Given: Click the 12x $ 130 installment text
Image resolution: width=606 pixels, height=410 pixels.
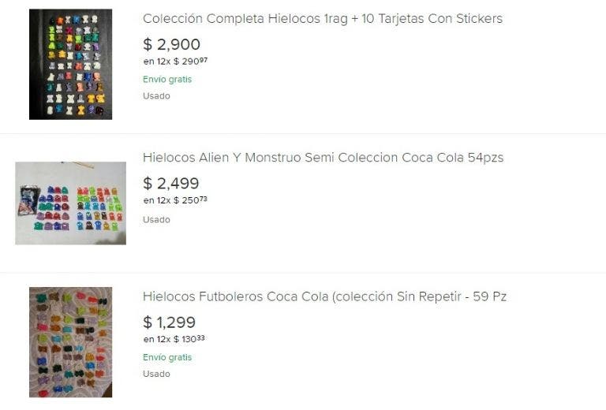Looking at the screenshot, I should pos(174,339).
